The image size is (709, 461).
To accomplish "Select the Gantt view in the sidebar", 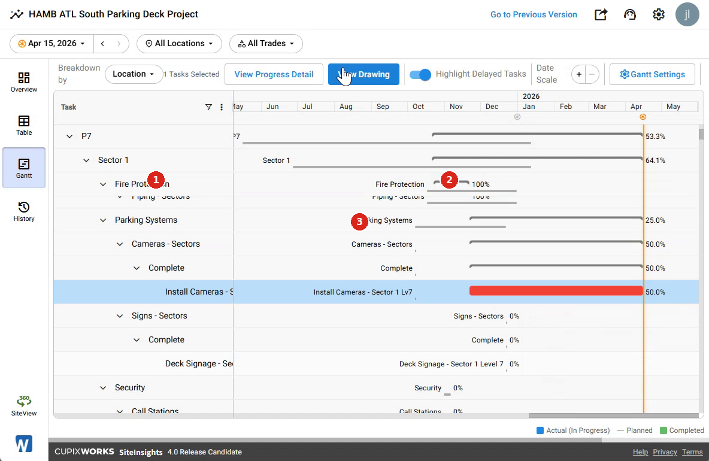I will point(24,168).
